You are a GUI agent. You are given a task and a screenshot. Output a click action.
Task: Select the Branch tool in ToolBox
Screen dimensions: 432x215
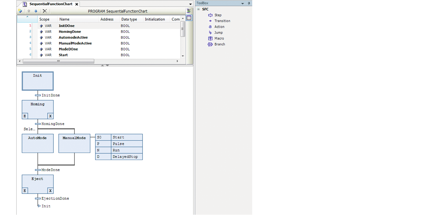[219, 44]
